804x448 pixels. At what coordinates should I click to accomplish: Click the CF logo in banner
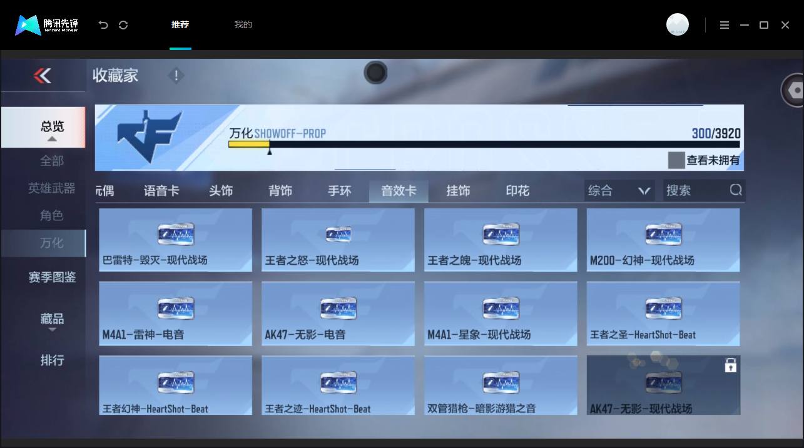[x=150, y=137]
